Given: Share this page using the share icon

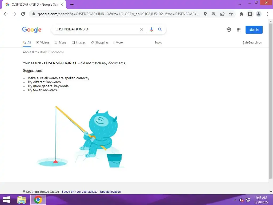Looking at the screenshot, I should 222,14.
